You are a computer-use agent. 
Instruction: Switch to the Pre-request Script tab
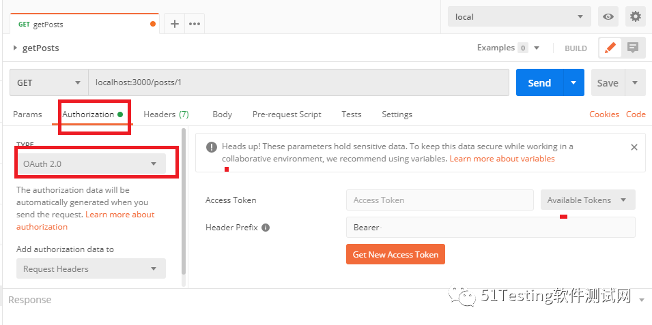click(287, 114)
